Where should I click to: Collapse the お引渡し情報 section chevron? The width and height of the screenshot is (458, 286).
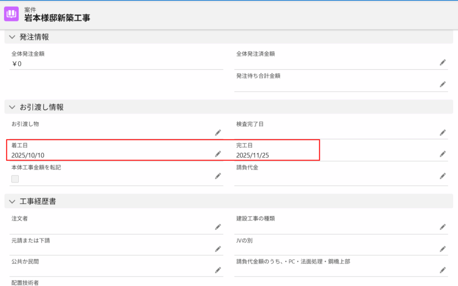pos(12,107)
